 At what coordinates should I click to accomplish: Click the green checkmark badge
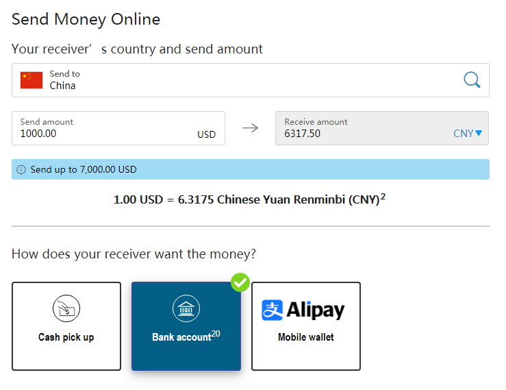coord(240,282)
